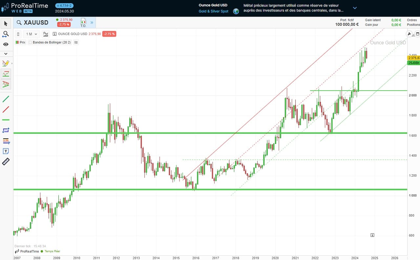
Task: Select the text annotation tool
Action: coord(6,151)
